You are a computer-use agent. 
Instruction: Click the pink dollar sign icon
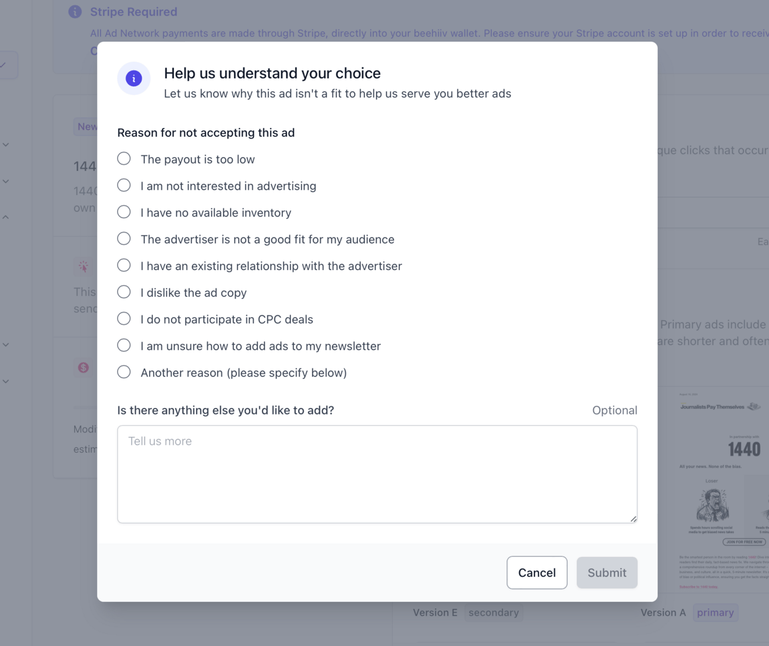tap(83, 368)
